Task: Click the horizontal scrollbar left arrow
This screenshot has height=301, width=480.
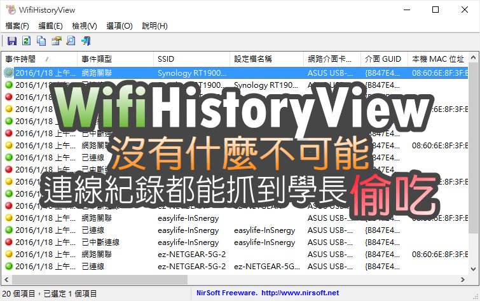Action: (x=6, y=279)
